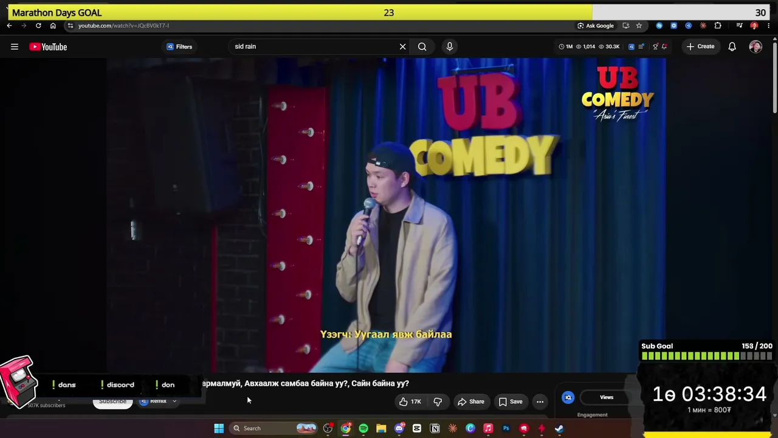
Task: Open the YouTube account avatar menu
Action: [756, 47]
